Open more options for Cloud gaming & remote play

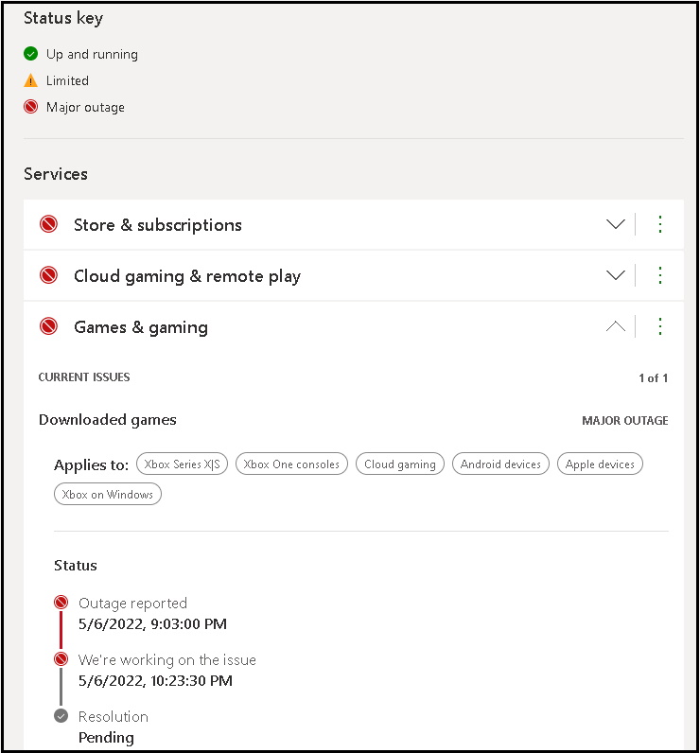(x=660, y=275)
